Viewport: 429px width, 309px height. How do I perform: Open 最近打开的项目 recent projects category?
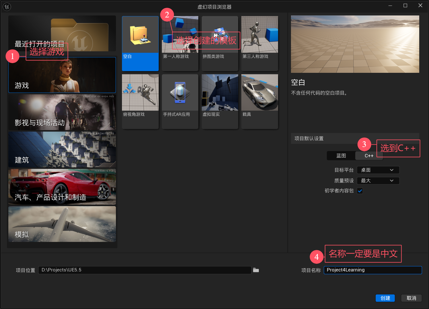[62, 34]
